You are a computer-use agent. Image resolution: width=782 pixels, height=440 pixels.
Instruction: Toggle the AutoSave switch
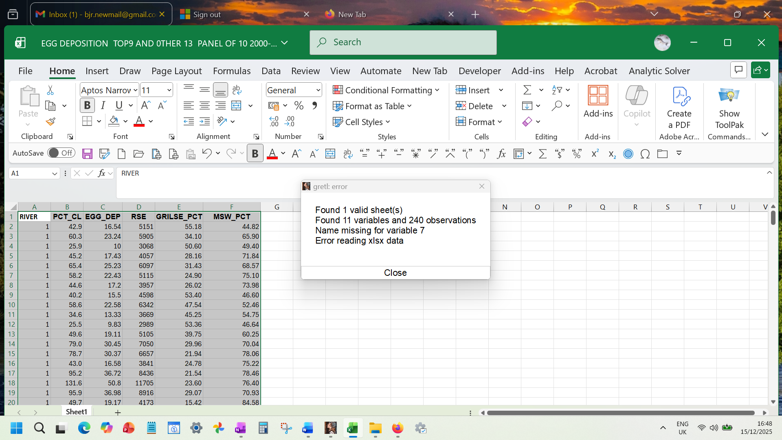coord(61,153)
